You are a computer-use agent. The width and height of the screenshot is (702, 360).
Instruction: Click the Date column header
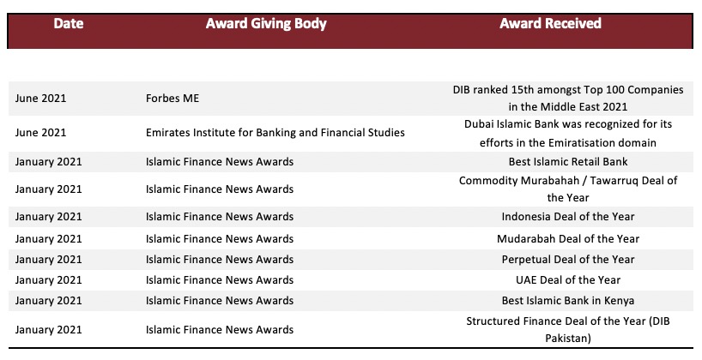click(x=69, y=23)
